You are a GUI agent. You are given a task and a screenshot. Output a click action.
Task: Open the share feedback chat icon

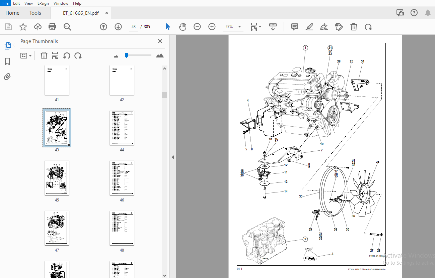coord(400,13)
